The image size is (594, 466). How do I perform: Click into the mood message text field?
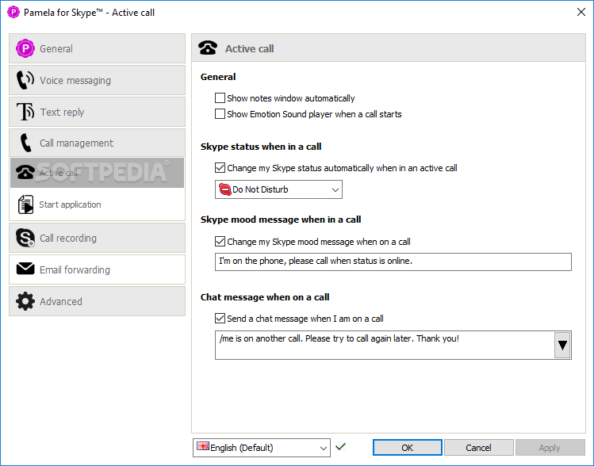tap(393, 262)
